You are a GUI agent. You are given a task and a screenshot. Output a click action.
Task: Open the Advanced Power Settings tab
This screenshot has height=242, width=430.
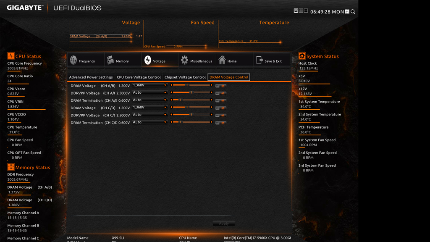pyautogui.click(x=91, y=77)
